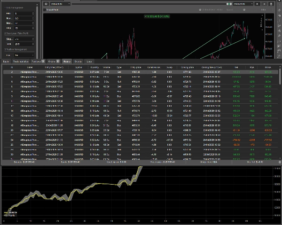
Task: Sort by the Closing time column header
Action: tap(211, 67)
